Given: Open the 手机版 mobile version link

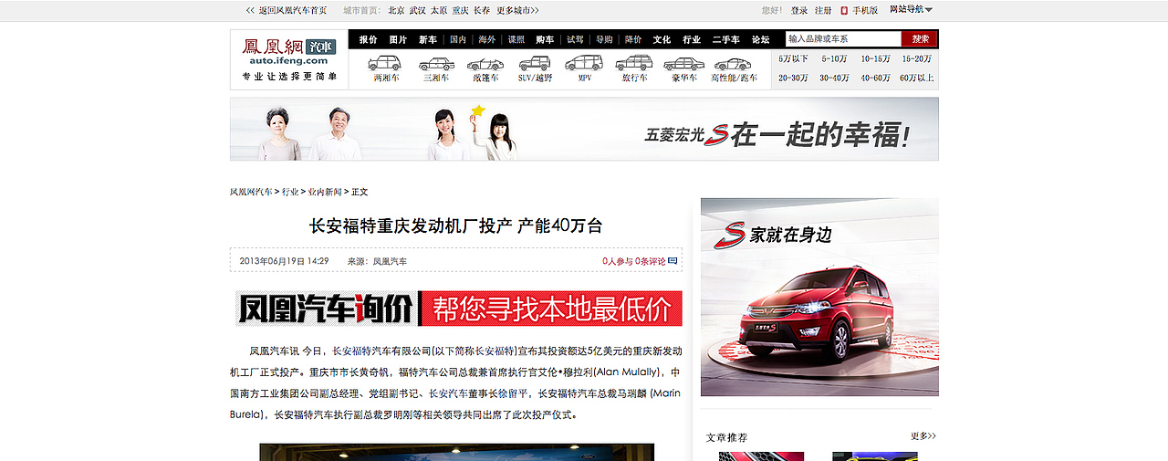Looking at the screenshot, I should tap(865, 10).
